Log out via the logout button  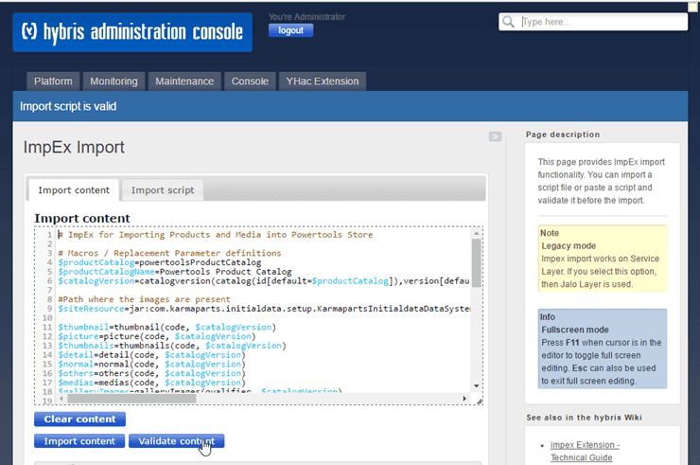(290, 30)
